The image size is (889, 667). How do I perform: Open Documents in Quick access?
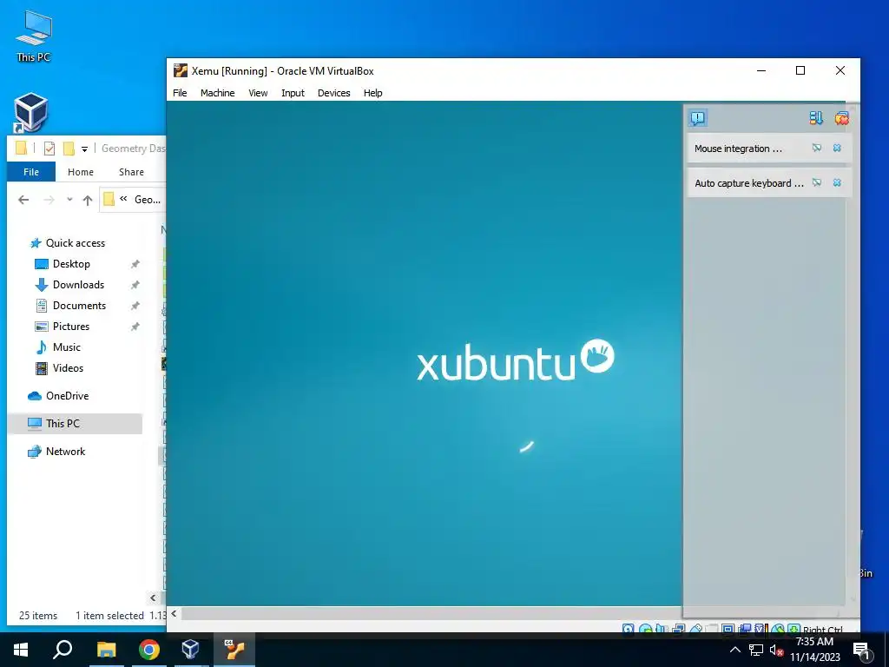[79, 306]
